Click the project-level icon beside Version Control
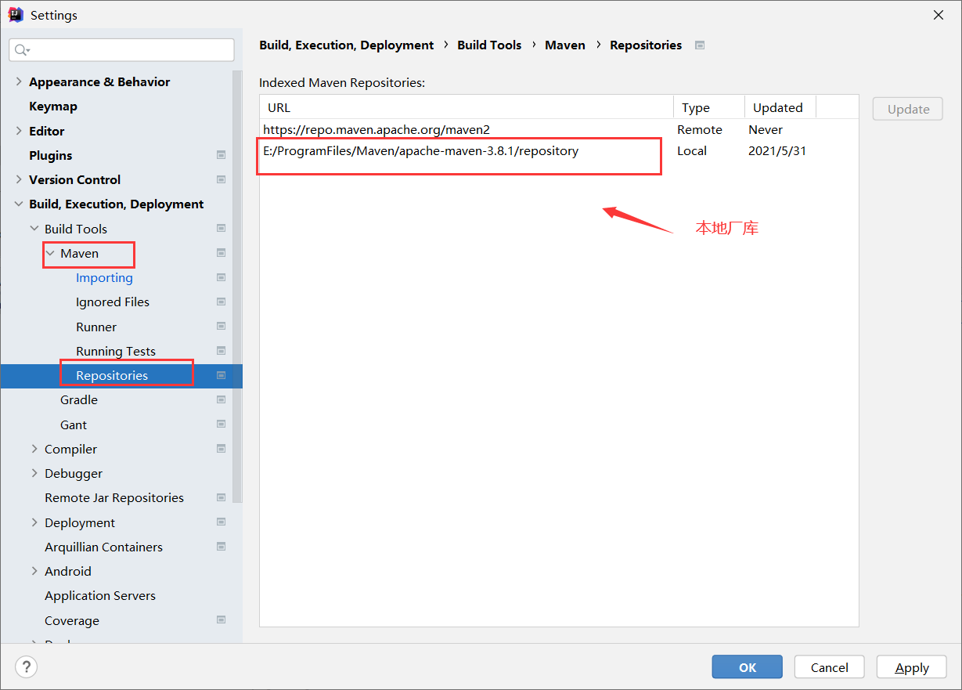Image resolution: width=962 pixels, height=690 pixels. [221, 179]
